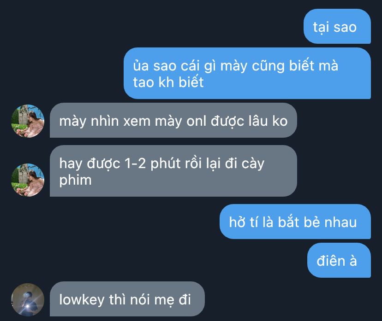Image resolution: width=382 pixels, height=321 pixels.
Task: Select the "hở tí là bắt bẻ nhau" bubble
Action: [x=295, y=222]
